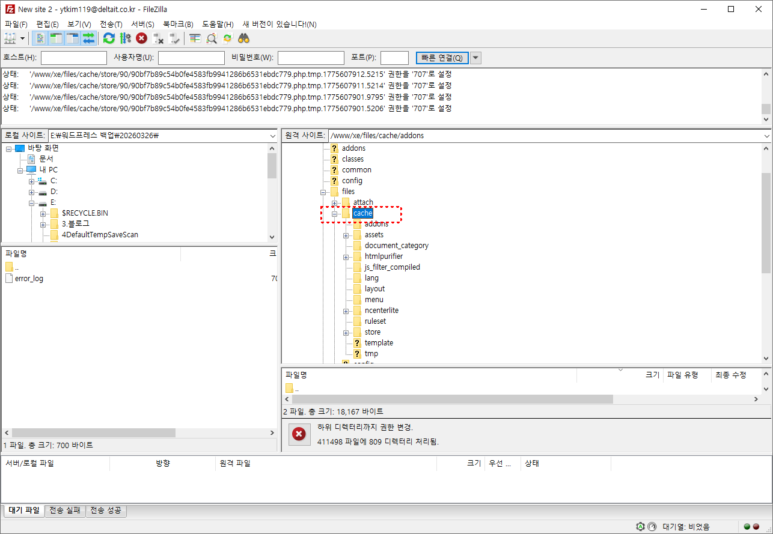Screen dimensions: 773x534
Task: Select the 4DefaultTempSaveScan local folder
Action: pyautogui.click(x=100, y=235)
